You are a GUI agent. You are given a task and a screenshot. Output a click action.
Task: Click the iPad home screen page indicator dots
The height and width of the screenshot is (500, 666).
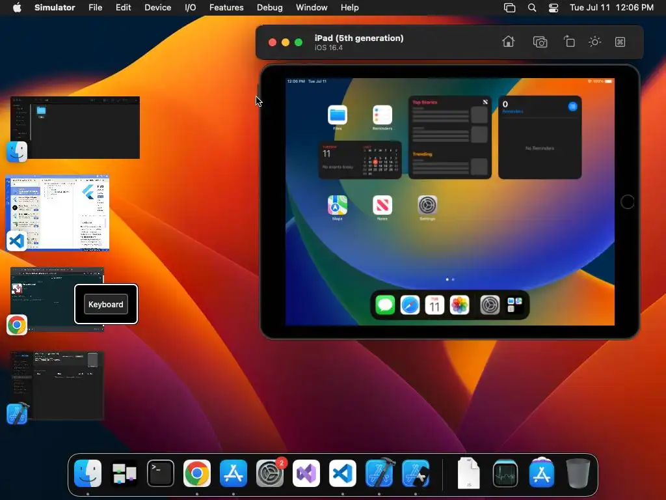tap(450, 279)
